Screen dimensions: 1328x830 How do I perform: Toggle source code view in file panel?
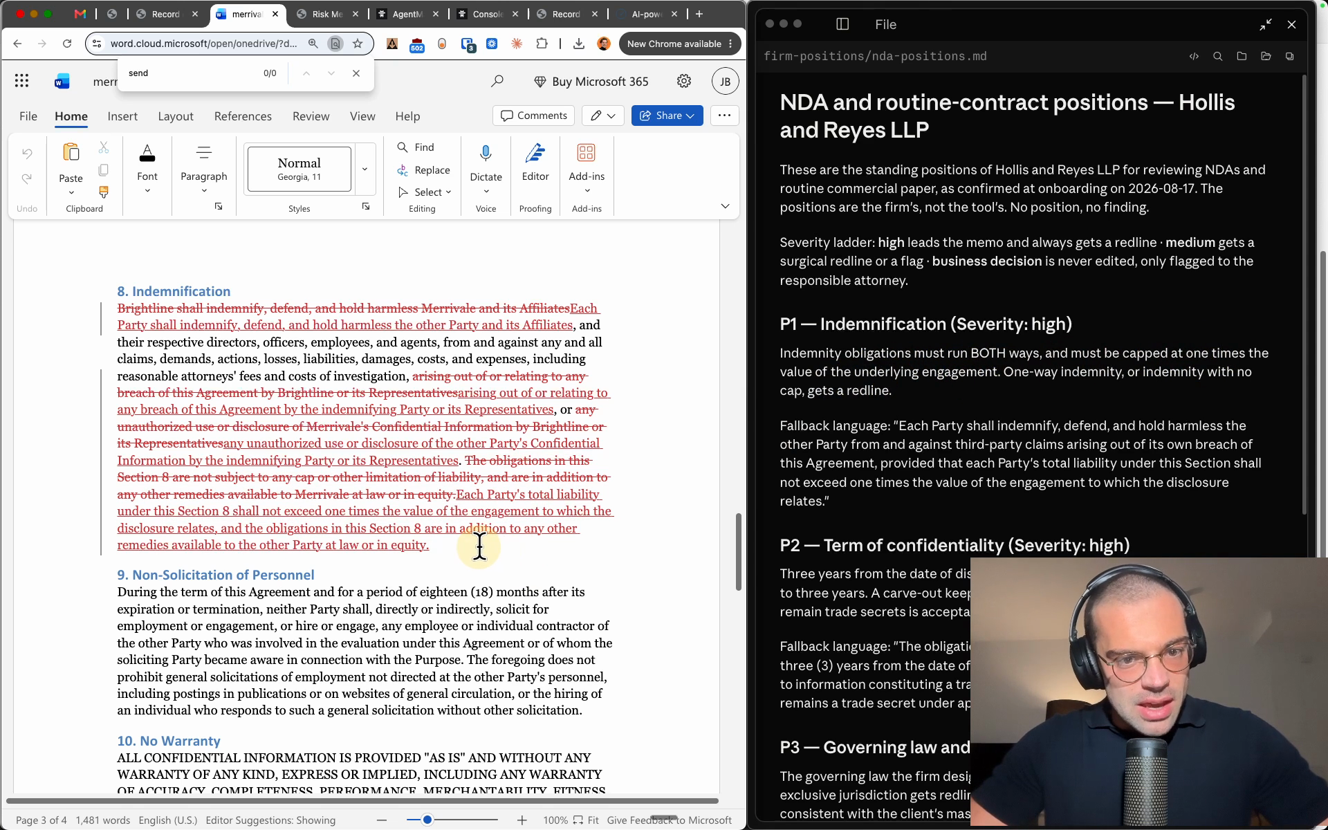pyautogui.click(x=1194, y=57)
